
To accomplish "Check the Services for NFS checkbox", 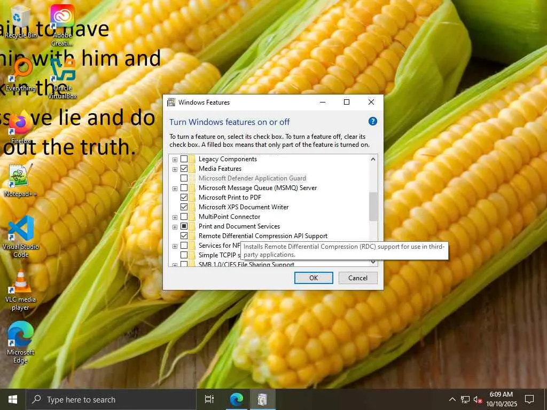I will (x=184, y=246).
